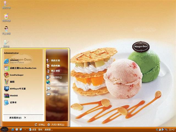This screenshot has height=132, width=176.
Task: Select the 我的文档 desktop icon
Action: coord(6,5)
